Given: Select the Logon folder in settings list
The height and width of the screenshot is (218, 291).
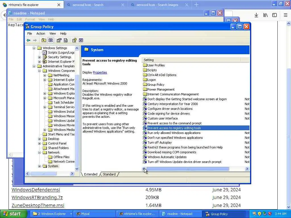Looking at the screenshot, I should 149,80.
